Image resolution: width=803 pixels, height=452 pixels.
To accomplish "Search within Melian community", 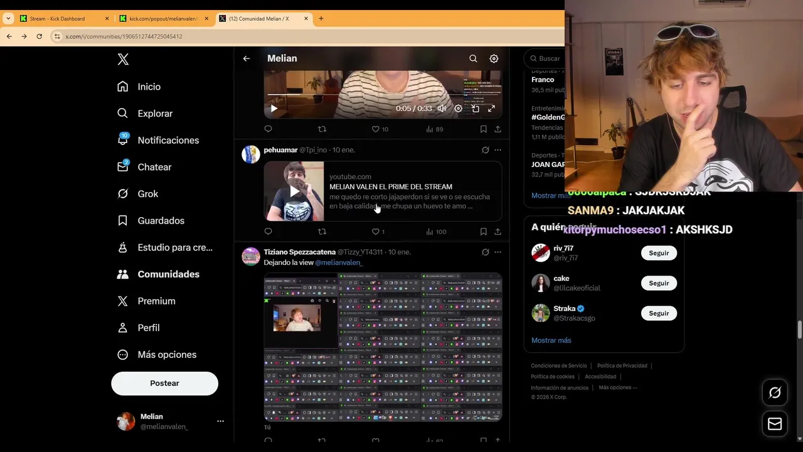I will [x=473, y=58].
